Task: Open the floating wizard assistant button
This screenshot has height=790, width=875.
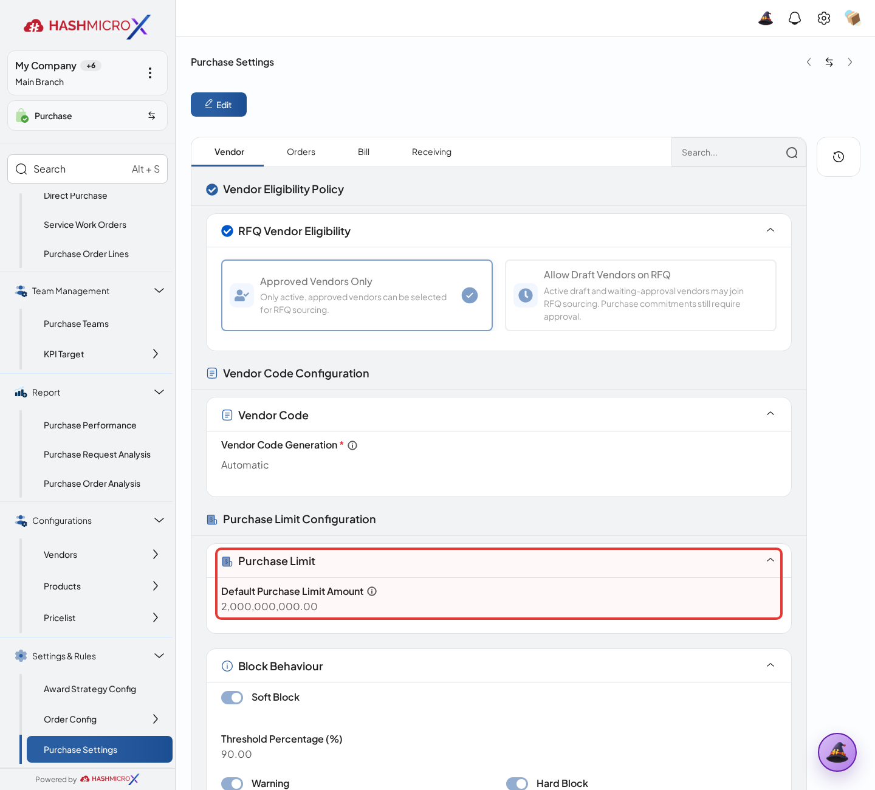Action: pos(837,752)
